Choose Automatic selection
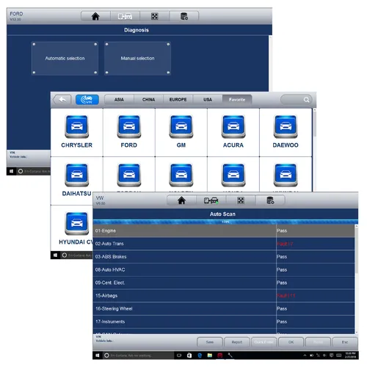 [x=65, y=58]
